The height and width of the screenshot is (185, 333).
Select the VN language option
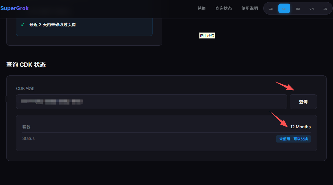[x=312, y=9]
